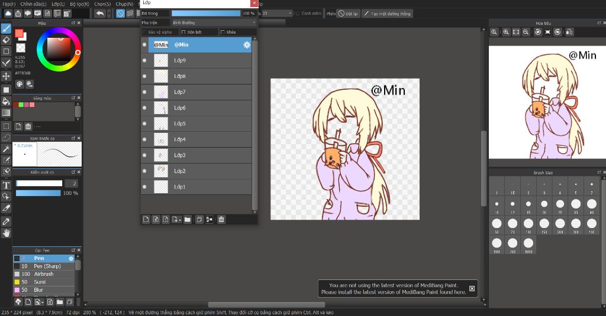Select Pen (Sharp) brush
The image size is (606, 316).
44,266
